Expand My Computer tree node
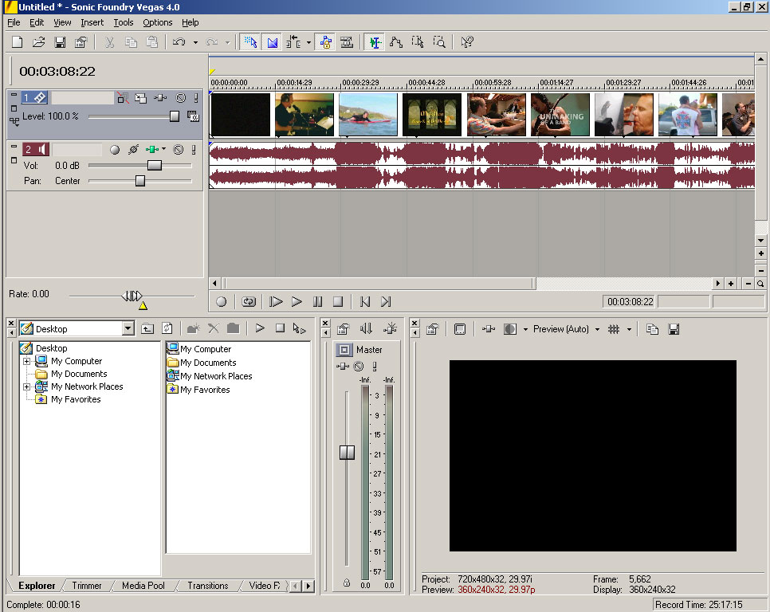 pyautogui.click(x=27, y=361)
